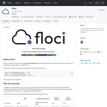Image resolution: width=107 pixels, height=107 pixels.
Task: Click the followers count link
Action: (x=16, y=17)
